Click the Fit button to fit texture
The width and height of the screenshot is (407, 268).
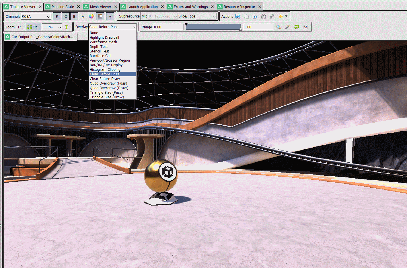[x=33, y=27]
